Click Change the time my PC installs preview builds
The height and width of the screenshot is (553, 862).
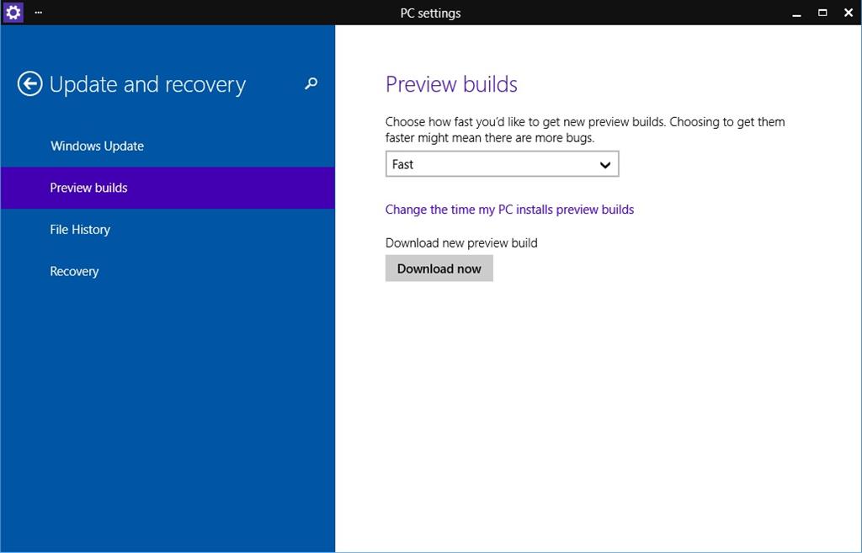pos(509,210)
